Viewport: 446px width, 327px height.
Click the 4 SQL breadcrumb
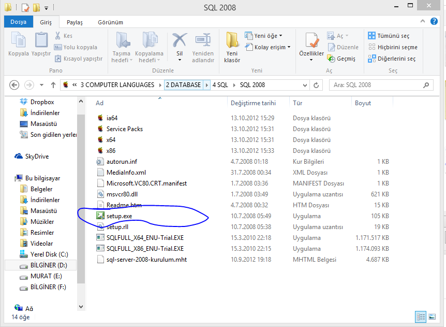point(220,85)
